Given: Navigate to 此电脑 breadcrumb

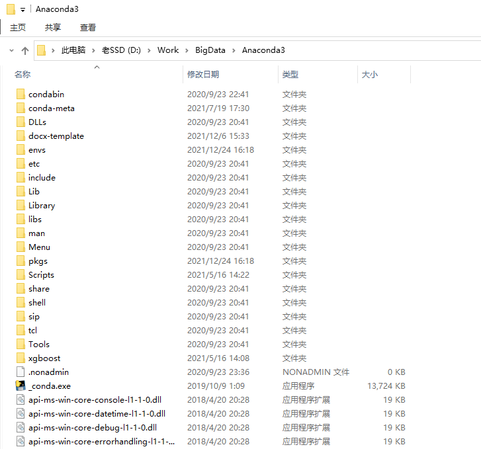Looking at the screenshot, I should pyautogui.click(x=73, y=50).
